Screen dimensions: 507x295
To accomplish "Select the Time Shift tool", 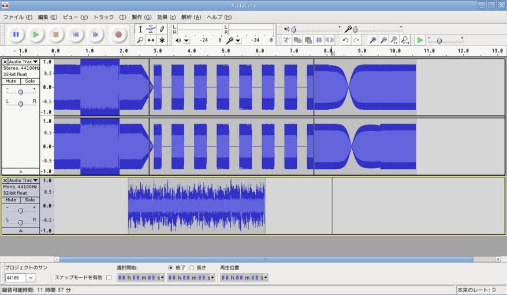I will 151,40.
